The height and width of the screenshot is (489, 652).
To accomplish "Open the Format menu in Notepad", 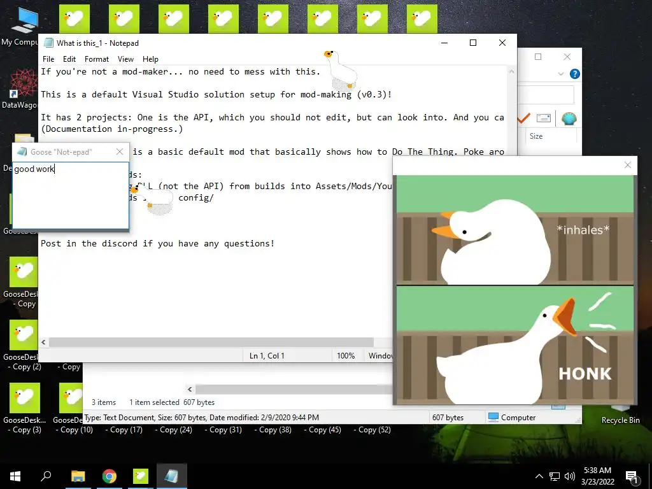I will pos(97,59).
